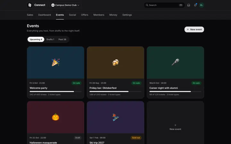Click the pumpkin emoji on Halloween card
The image size is (231, 144).
(56, 117)
